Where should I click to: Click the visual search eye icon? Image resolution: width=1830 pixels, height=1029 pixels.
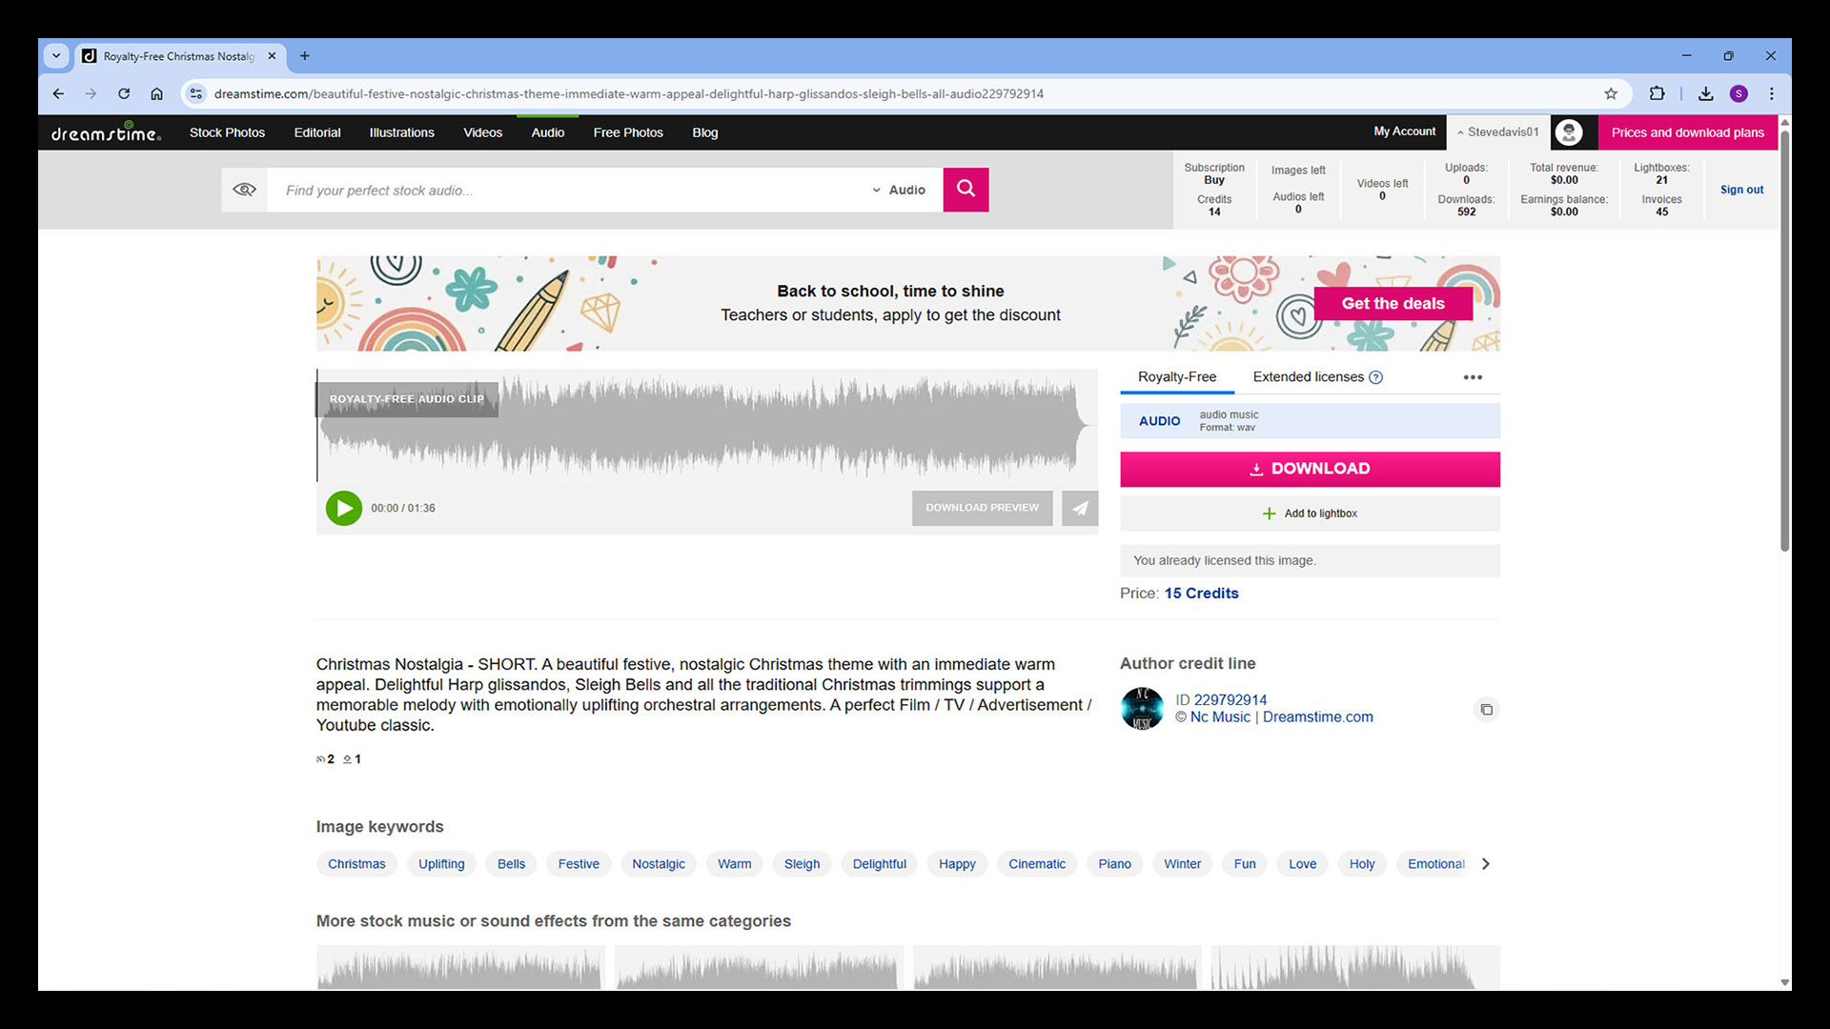point(244,190)
